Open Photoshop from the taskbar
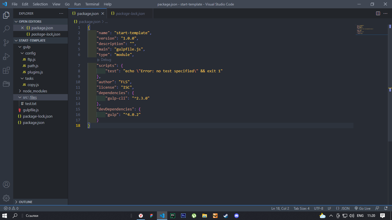 click(x=183, y=216)
